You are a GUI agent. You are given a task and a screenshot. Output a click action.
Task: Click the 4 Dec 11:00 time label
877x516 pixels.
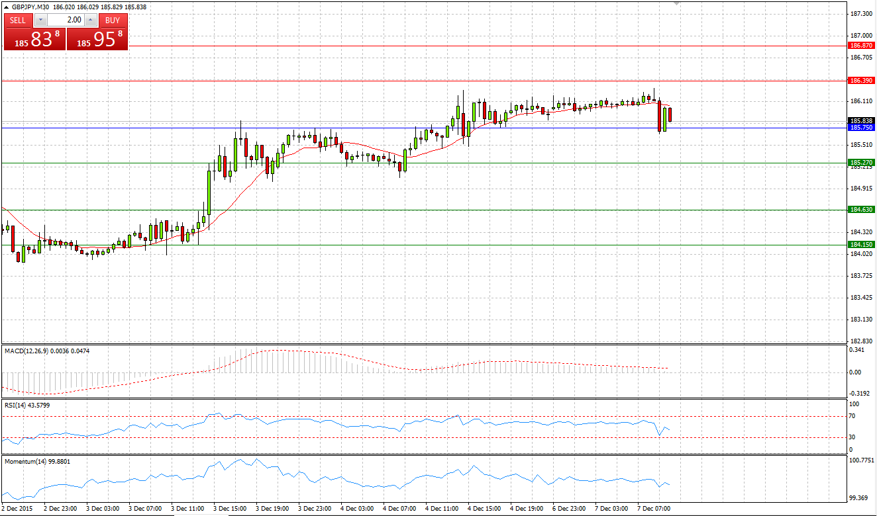442,509
